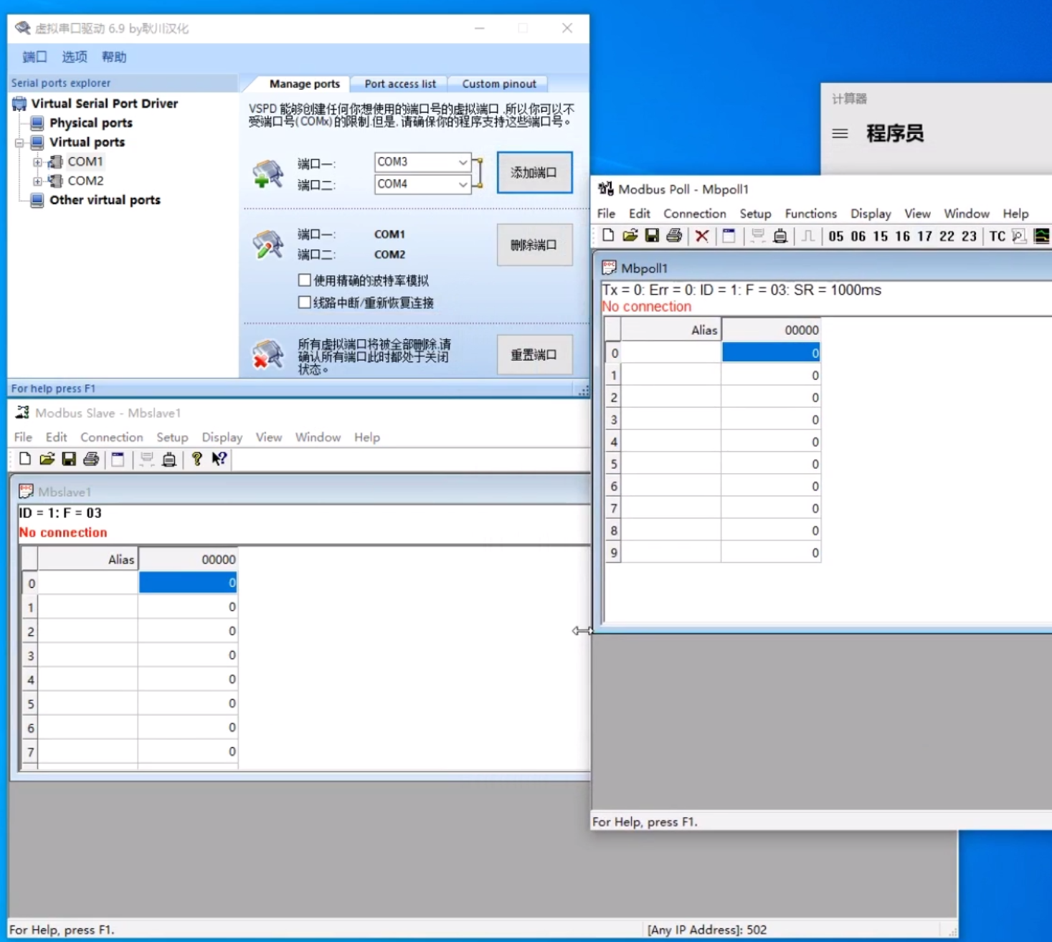1052x942 pixels.
Task: Select row 0 value cell in Mbslave1
Action: click(188, 583)
